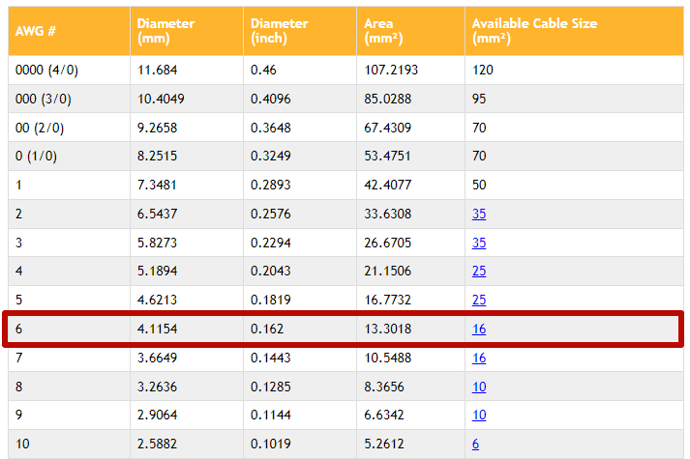
Task: Open the 10 cable link for AWG 8
Action: [x=479, y=387]
